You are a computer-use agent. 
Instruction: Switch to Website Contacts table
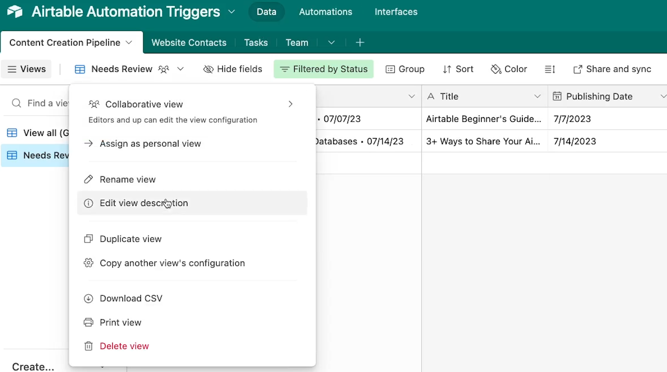click(x=189, y=43)
